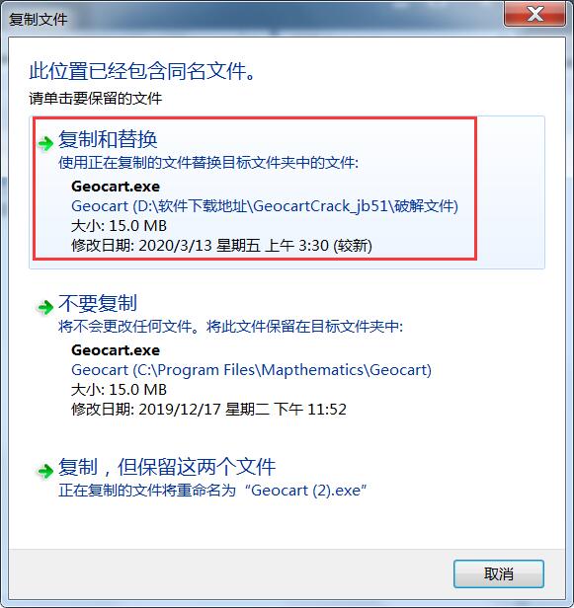Screen dimensions: 574x608
Task: Click 使用正在复制的文件替换目标文件夹中的文件 description
Action: (208, 163)
